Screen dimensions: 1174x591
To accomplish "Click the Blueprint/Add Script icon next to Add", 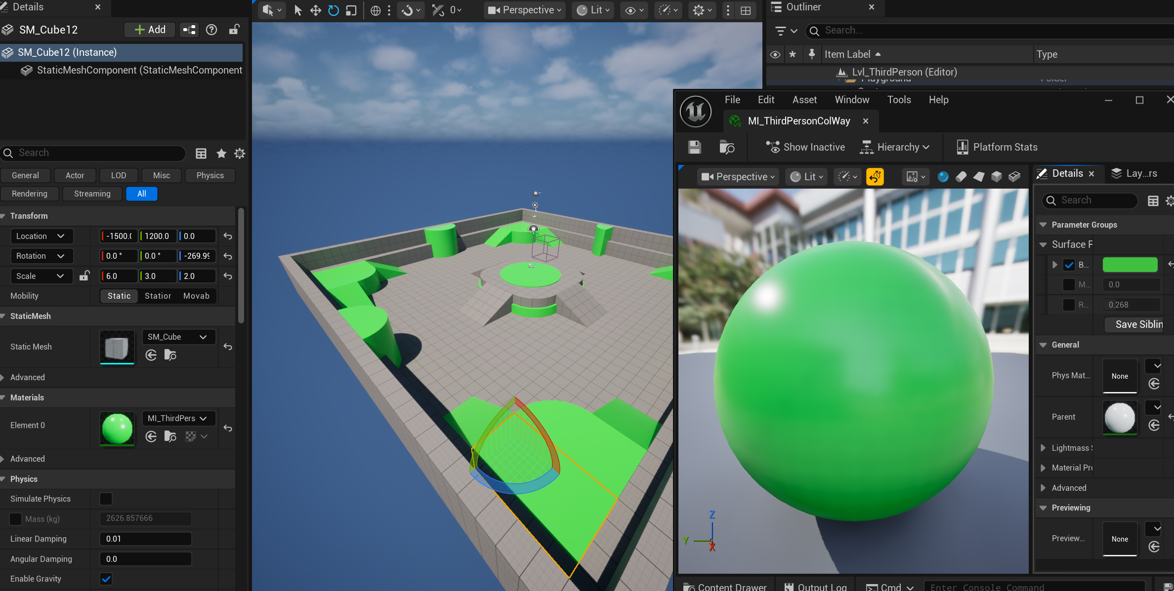I will [189, 30].
